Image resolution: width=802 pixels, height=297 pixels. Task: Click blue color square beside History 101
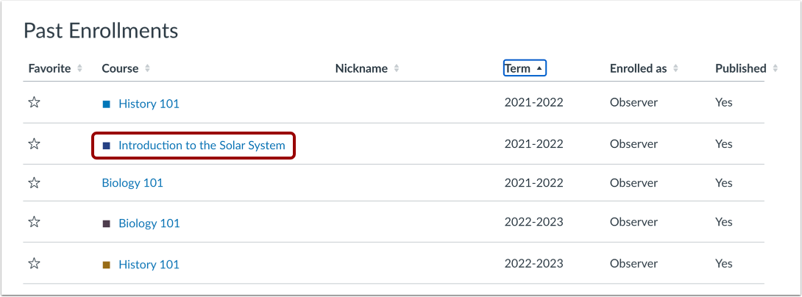(106, 104)
